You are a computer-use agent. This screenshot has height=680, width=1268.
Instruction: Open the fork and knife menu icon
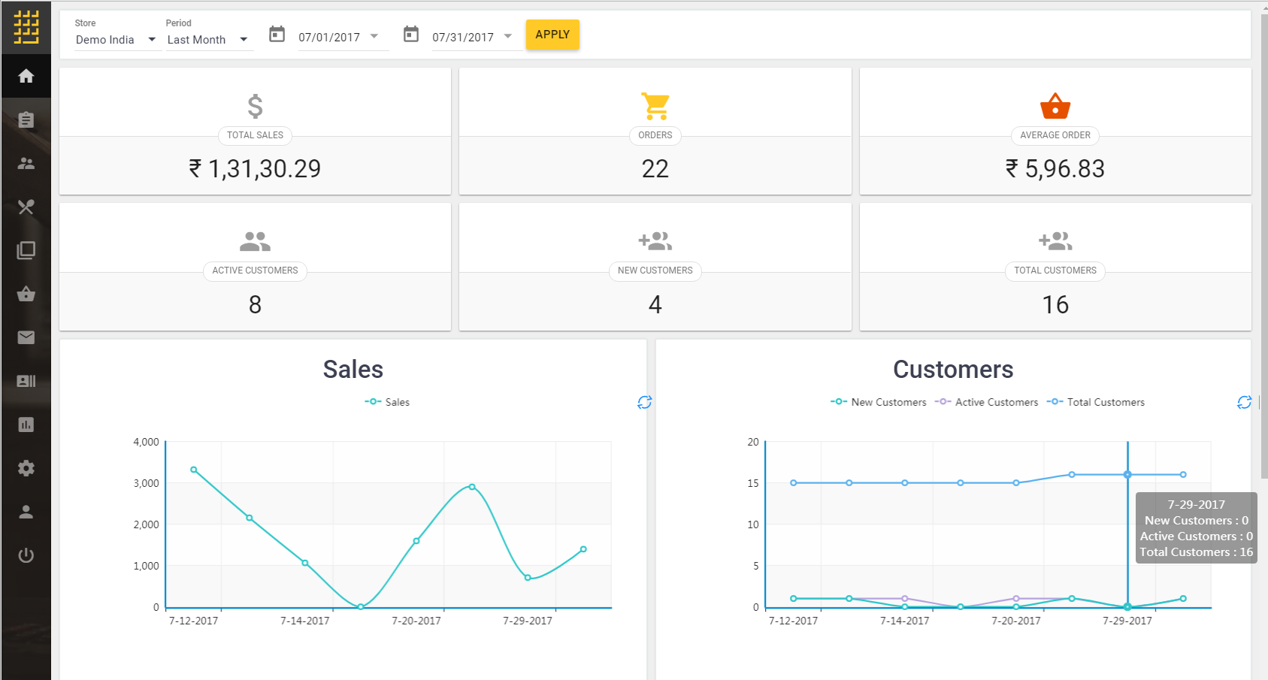click(26, 207)
